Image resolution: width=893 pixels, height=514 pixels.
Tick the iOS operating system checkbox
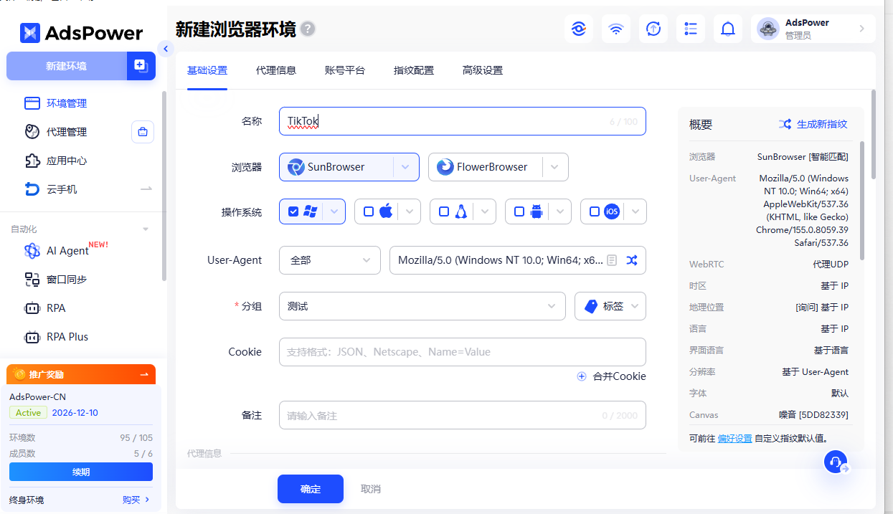pos(595,211)
